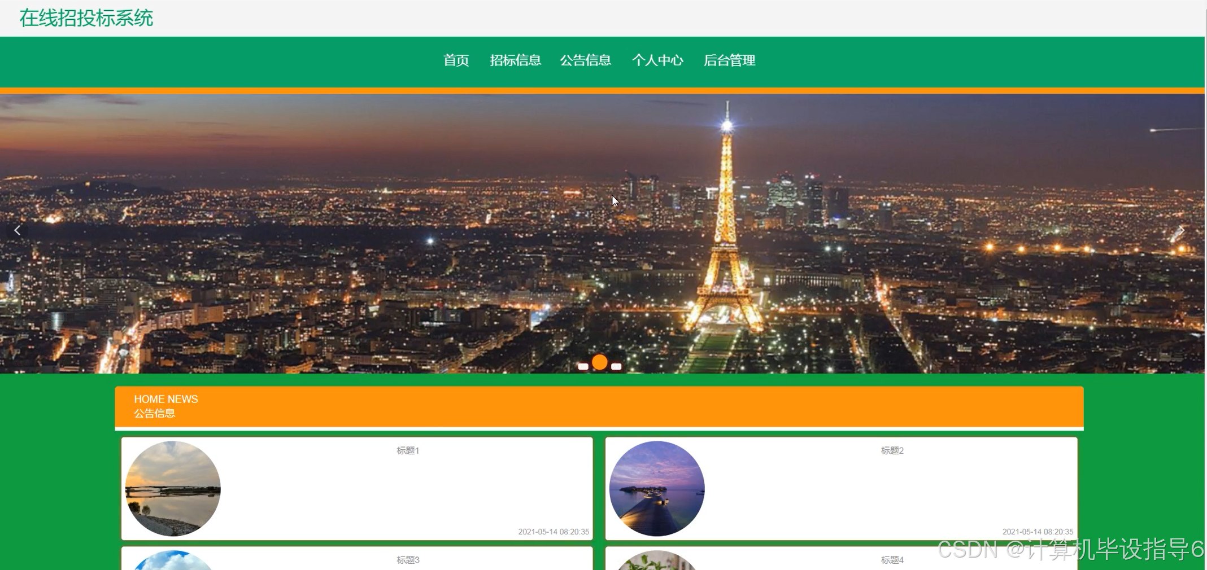
Task: Click the 标题2 card date 2021-05-14 08:20:35
Action: tap(1038, 532)
